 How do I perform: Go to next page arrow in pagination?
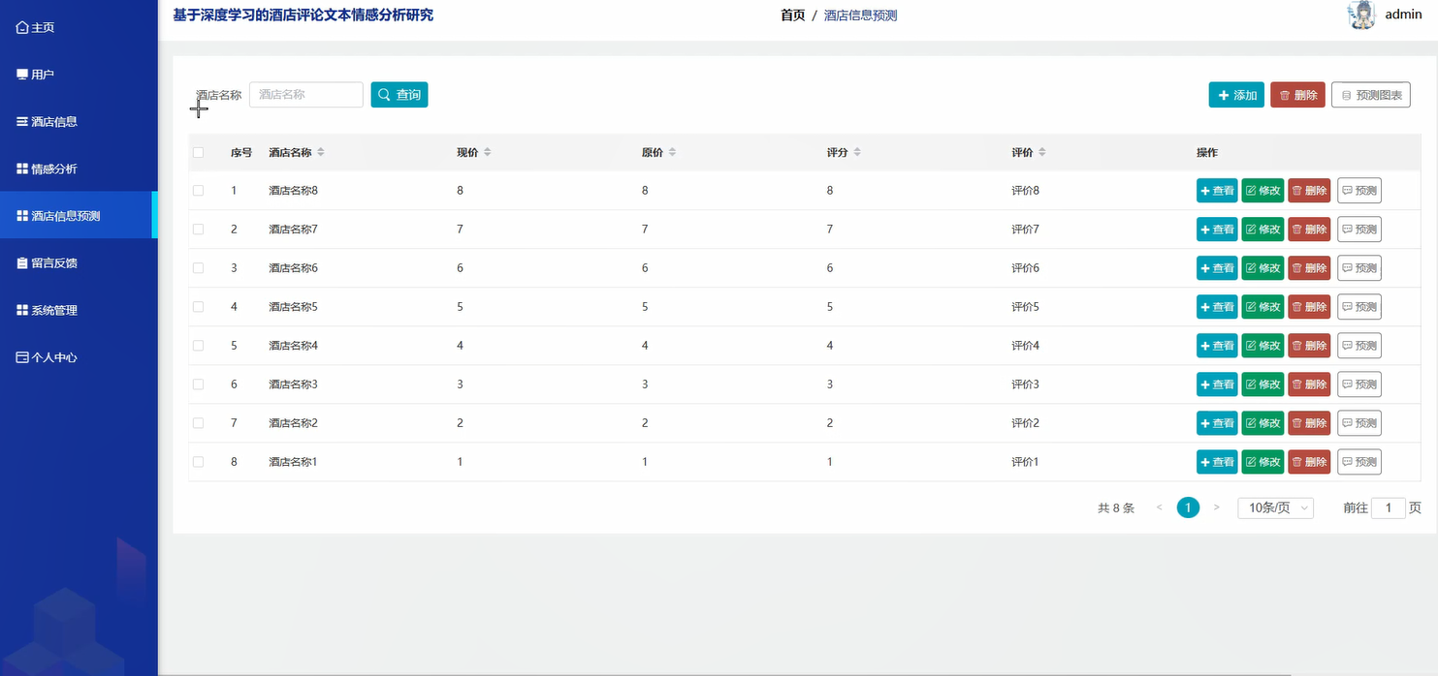1217,507
